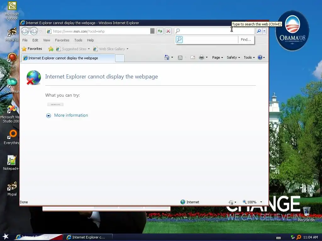Click the Compatibility View icon in address bar
Image resolution: width=322 pixels, height=241 pixels.
152,31
